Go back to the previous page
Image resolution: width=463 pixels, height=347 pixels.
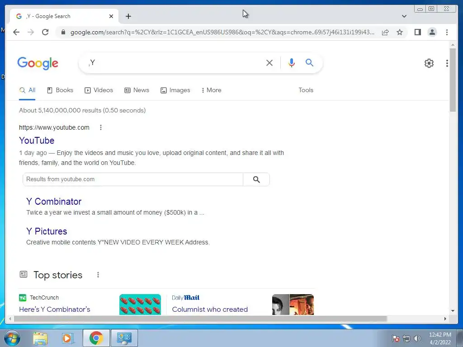pos(16,32)
